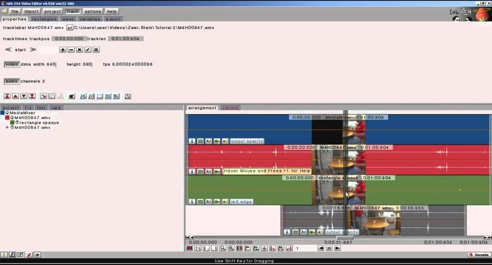492x265 pixels.
Task: Click the move-to-top red arrow icon
Action: (x=7, y=96)
